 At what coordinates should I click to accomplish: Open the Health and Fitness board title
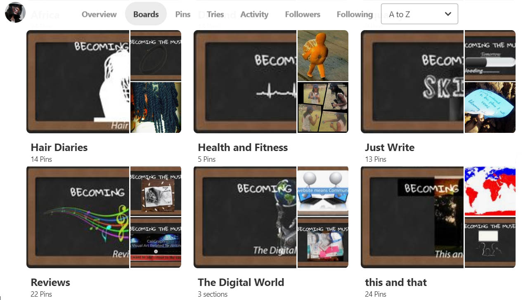(x=243, y=147)
